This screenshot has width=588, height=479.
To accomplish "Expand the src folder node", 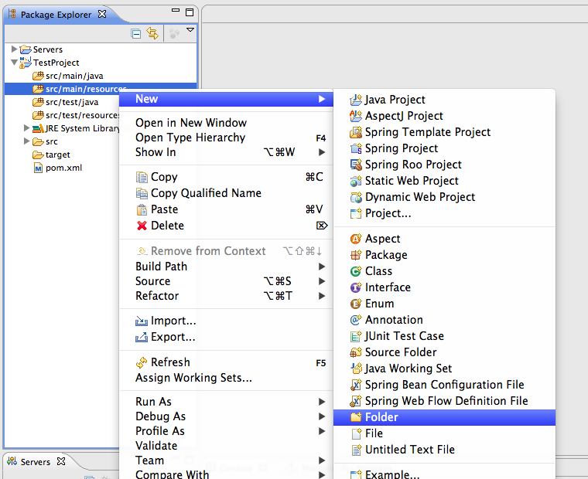I will (26, 141).
